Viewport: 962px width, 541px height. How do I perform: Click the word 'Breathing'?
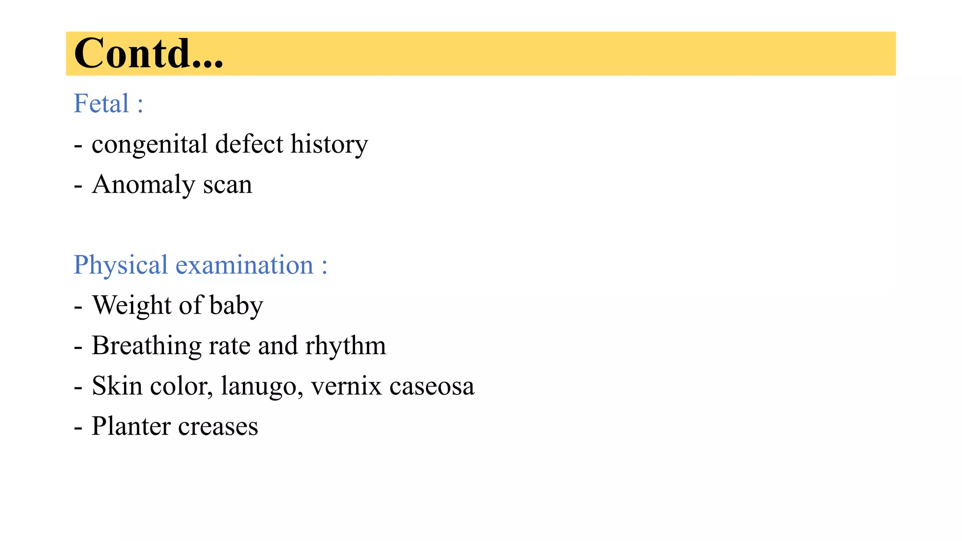pyautogui.click(x=147, y=346)
